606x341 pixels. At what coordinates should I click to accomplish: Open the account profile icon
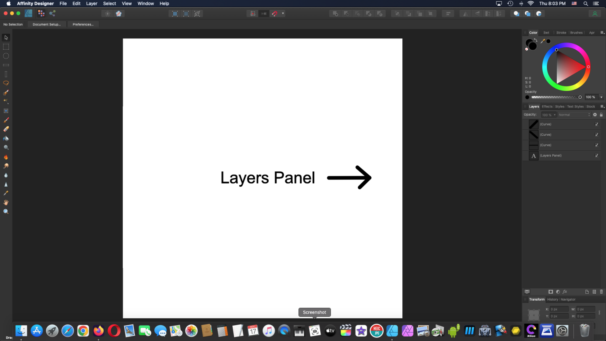(595, 14)
